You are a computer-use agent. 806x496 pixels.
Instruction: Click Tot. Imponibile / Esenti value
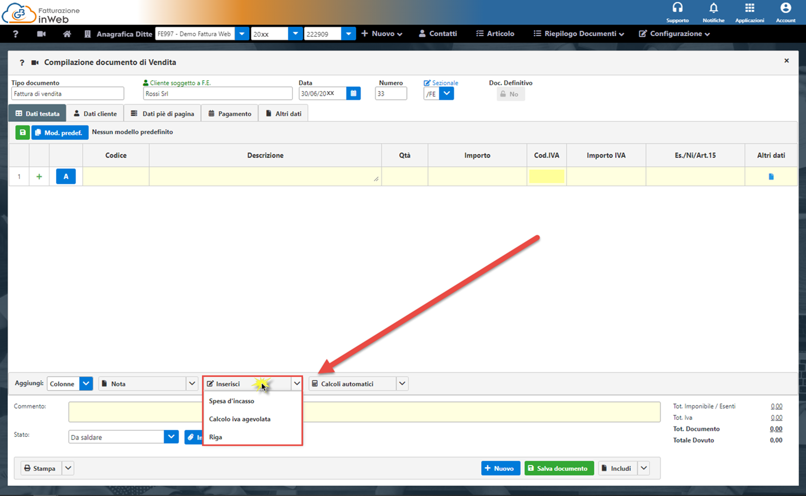776,406
